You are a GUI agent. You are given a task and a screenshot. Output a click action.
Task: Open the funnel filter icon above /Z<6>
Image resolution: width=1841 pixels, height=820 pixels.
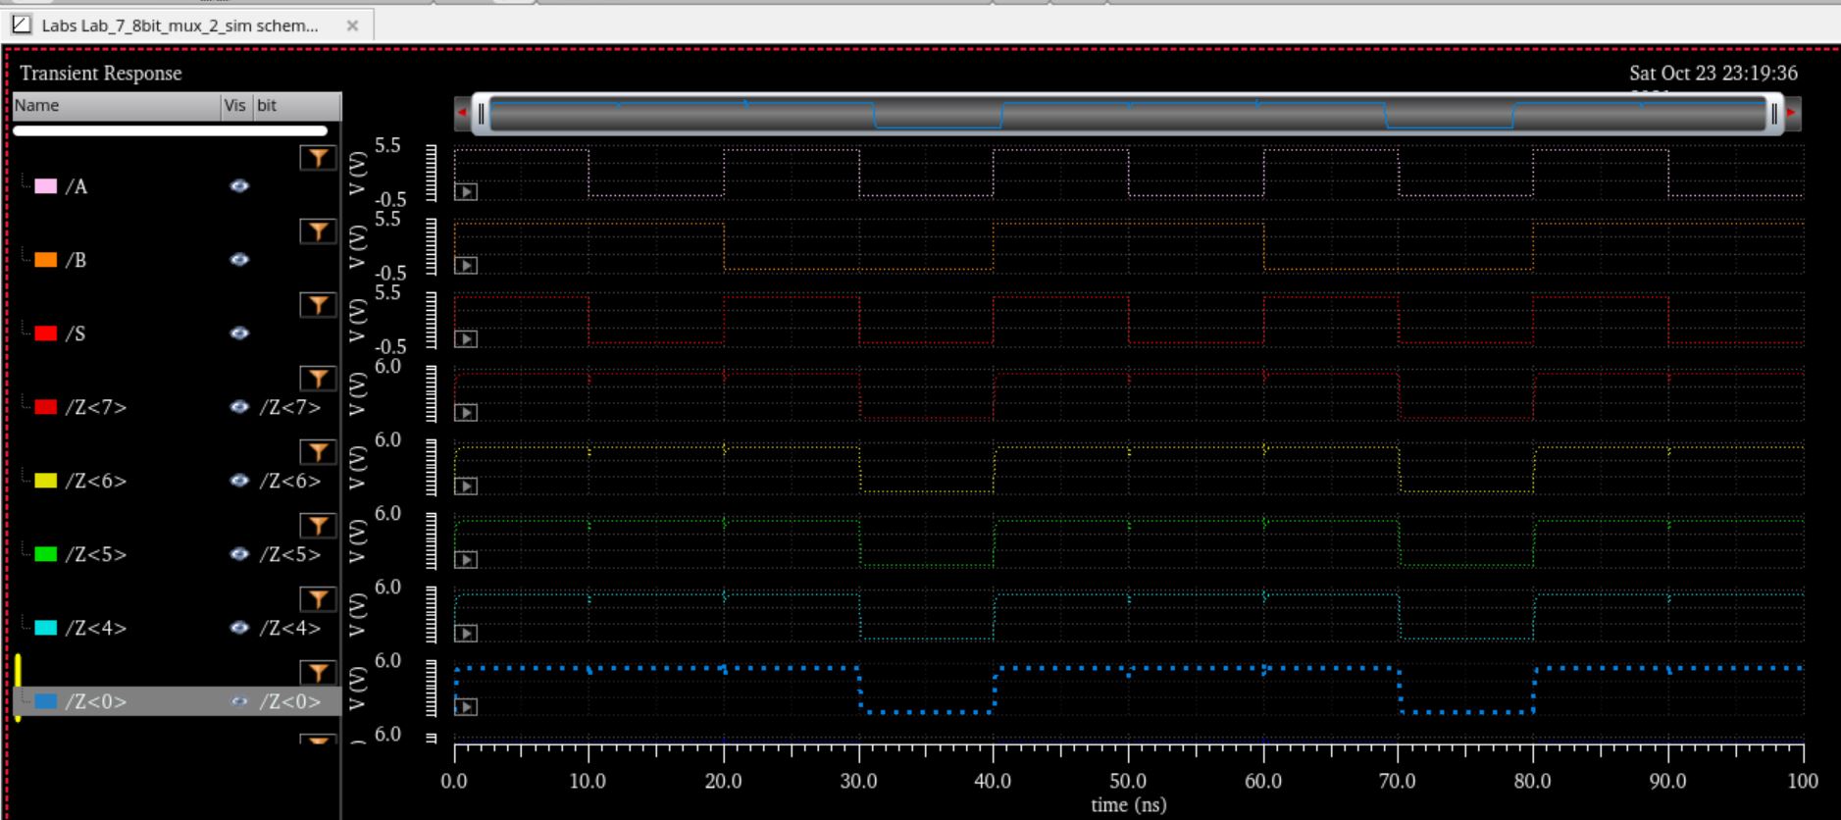click(318, 452)
